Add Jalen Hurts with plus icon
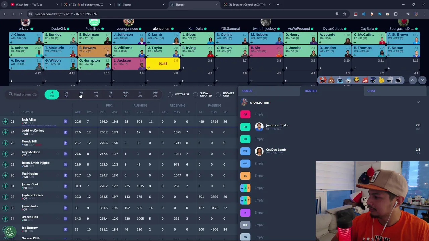The image size is (429, 241). click(5, 208)
